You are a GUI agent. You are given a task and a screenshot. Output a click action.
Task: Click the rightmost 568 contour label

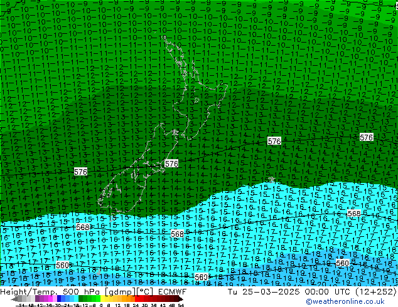click(354, 213)
